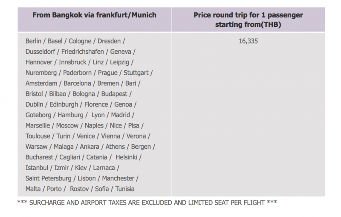Click on Stuttgart city name

[136, 73]
